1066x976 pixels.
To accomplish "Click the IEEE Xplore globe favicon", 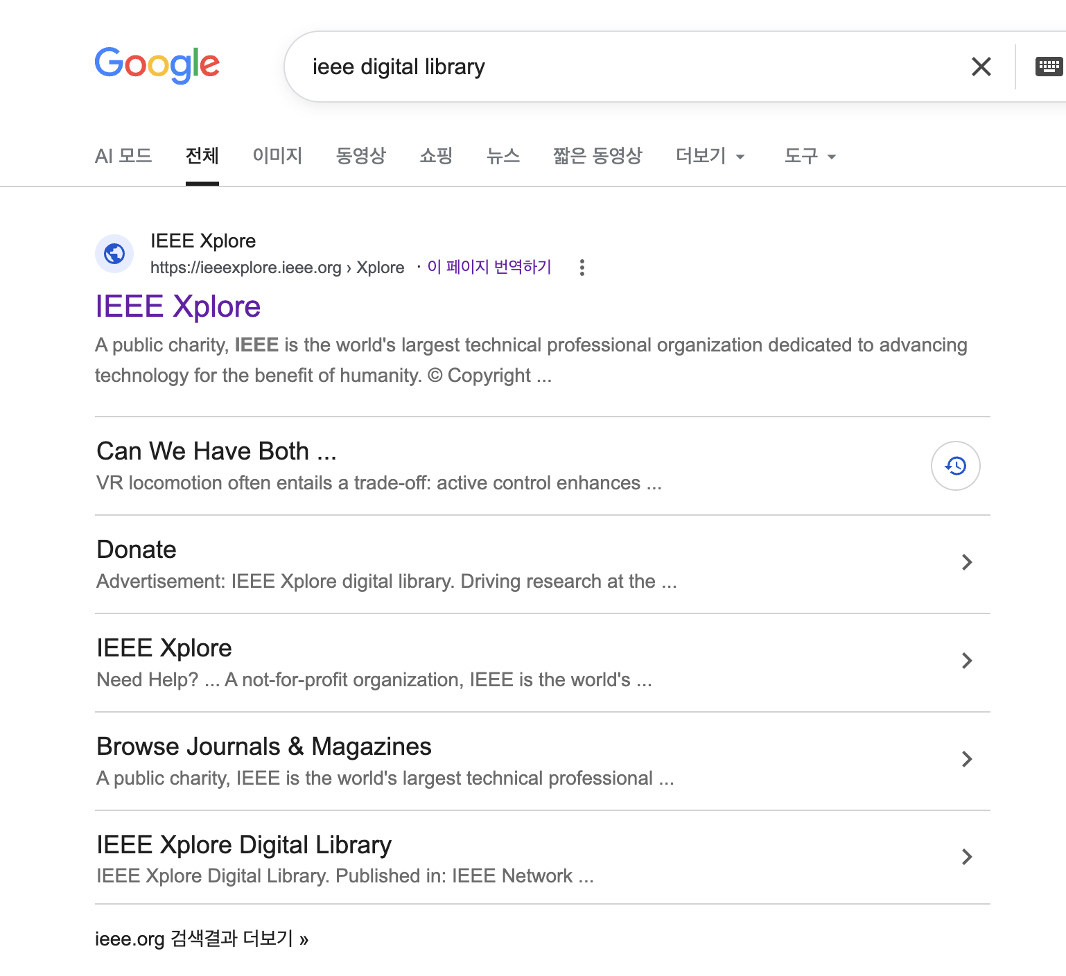I will 114,254.
